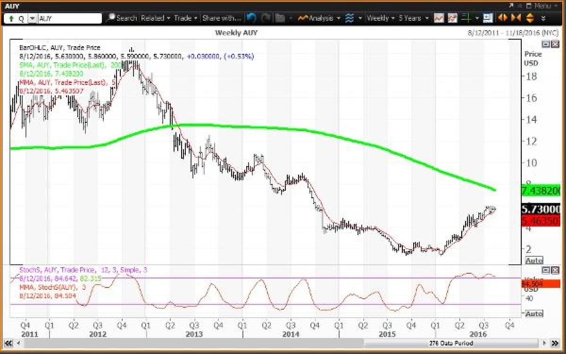The height and width of the screenshot is (354, 566).
Task: Click the scrollbar single right arrow
Action: (x=545, y=343)
